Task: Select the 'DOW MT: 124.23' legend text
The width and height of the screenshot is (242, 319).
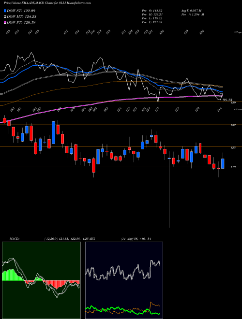Action: 22,16
